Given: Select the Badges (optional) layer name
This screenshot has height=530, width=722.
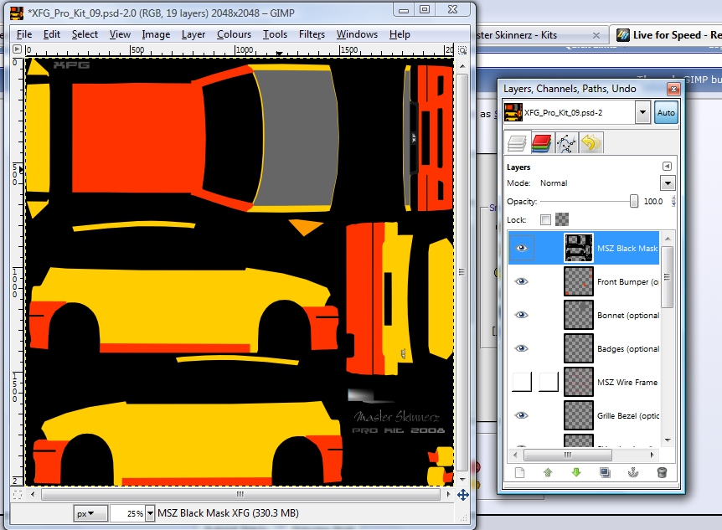Looking at the screenshot, I should click(628, 349).
